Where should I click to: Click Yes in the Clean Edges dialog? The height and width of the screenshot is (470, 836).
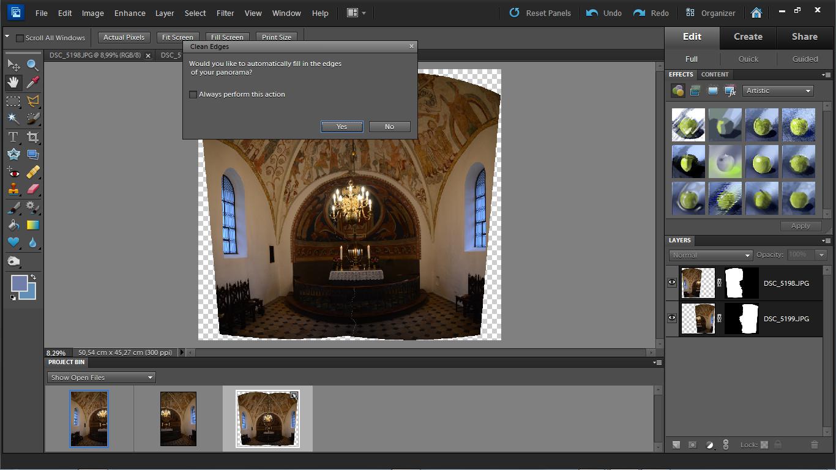click(341, 127)
